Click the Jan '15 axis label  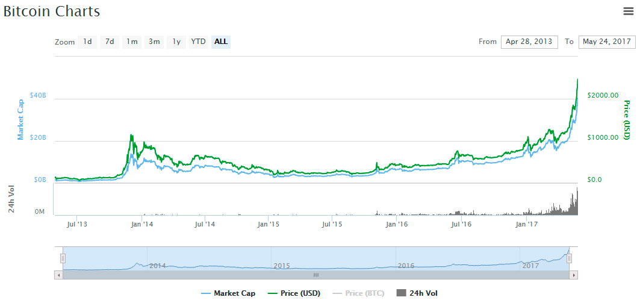point(269,225)
